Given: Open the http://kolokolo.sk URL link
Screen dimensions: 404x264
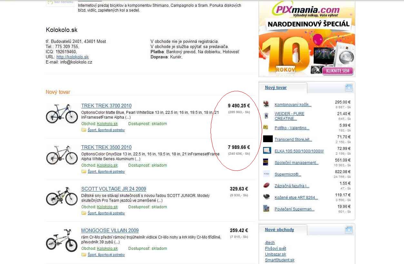Looking at the screenshot, I should point(73,57).
